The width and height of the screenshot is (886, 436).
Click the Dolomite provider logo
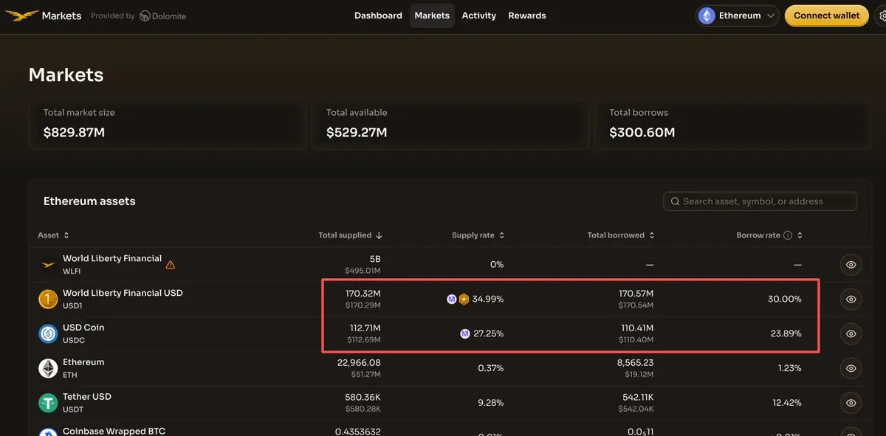click(x=162, y=16)
